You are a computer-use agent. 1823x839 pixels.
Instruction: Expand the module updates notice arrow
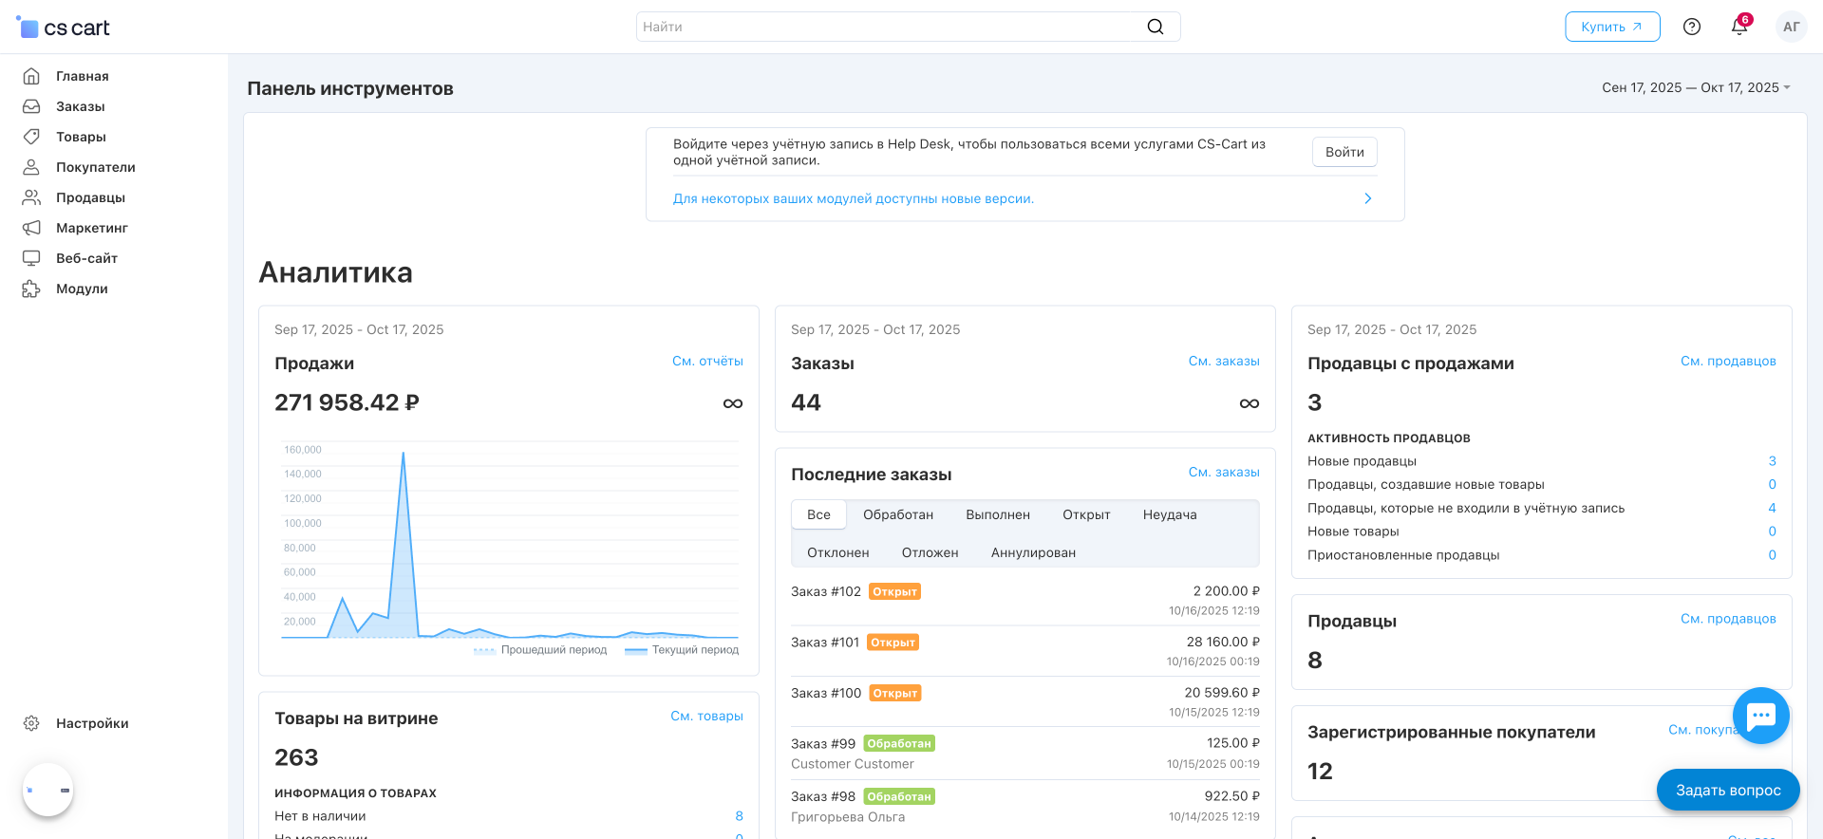click(1367, 198)
